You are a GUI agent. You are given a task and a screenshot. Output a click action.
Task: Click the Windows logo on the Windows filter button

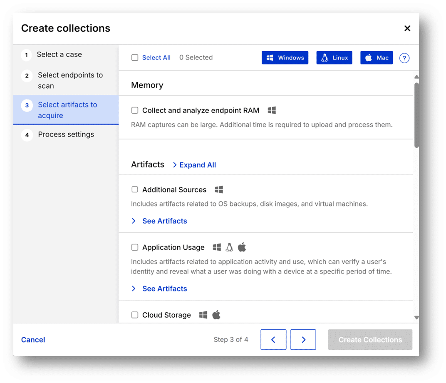[x=270, y=57]
